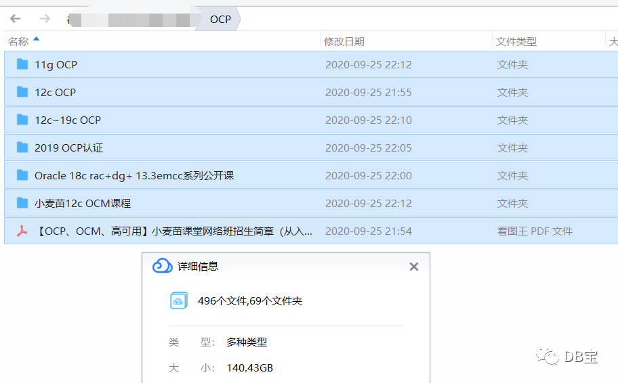Sort by the 名称 column header

18,41
